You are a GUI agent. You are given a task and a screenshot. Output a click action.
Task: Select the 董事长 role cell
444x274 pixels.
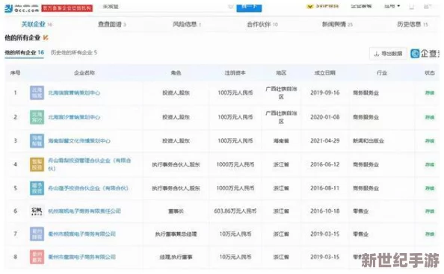click(x=176, y=211)
